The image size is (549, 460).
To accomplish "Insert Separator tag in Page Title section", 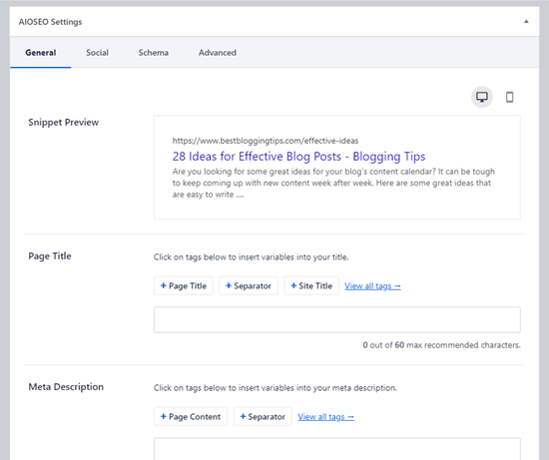I will pos(249,285).
